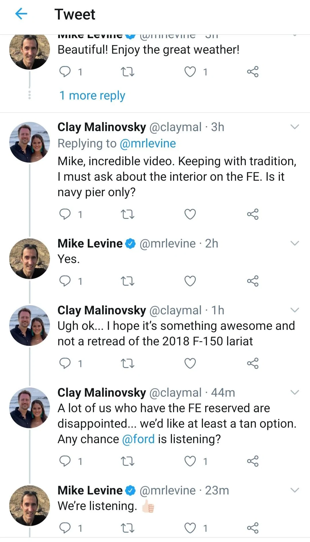Retweet Clay's 'navy pier only?' tweet
Screen dimensions: 310x542
point(127,214)
